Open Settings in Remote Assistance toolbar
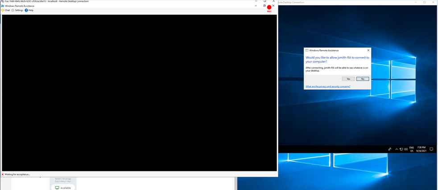The image size is (438, 190). pos(17,10)
